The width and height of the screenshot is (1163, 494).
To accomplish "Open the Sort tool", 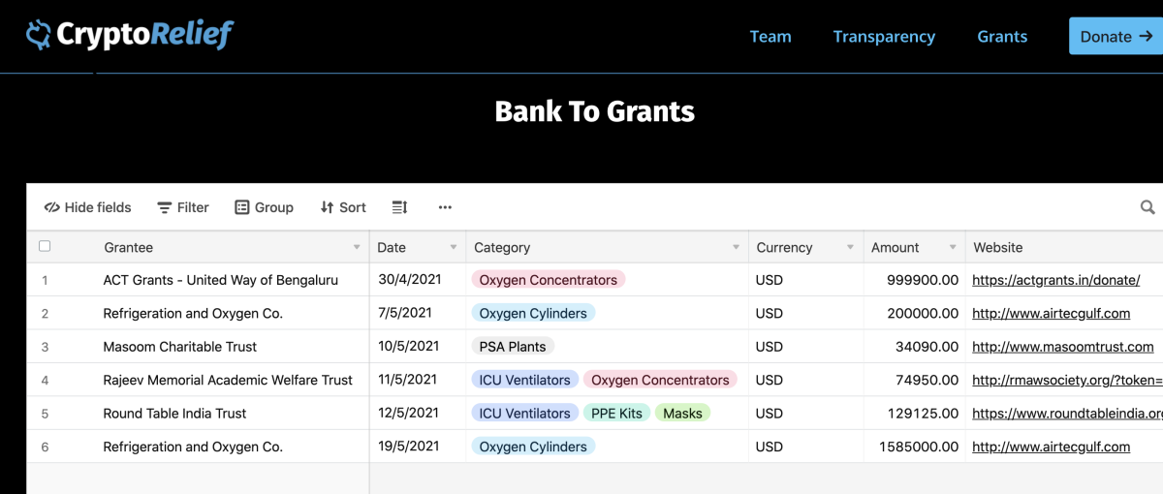I will coord(343,207).
